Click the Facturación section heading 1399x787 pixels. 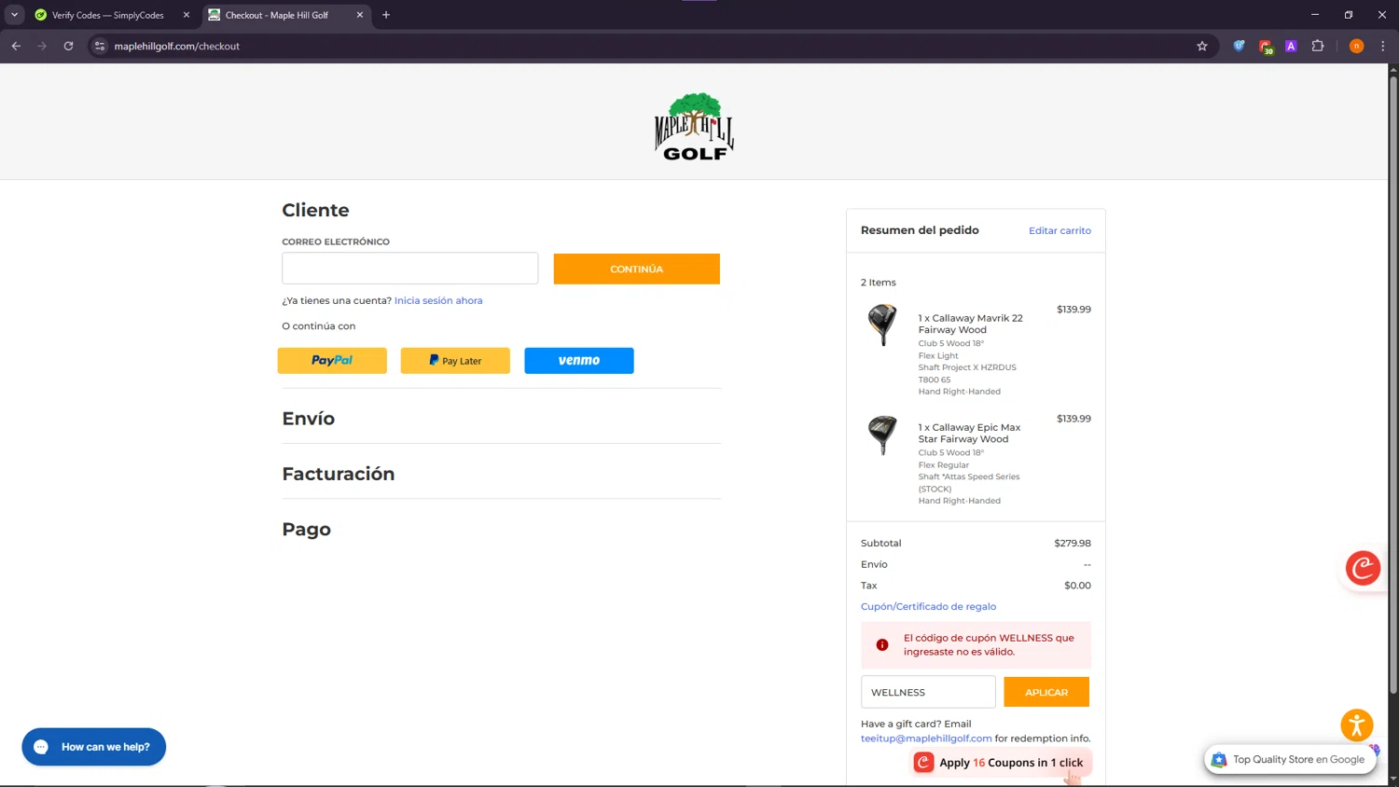click(339, 474)
